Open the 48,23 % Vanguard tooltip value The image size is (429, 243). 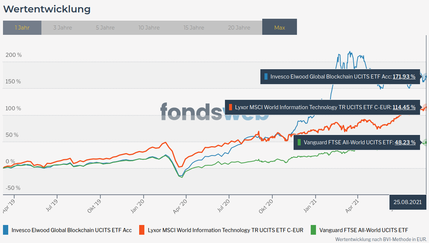click(405, 142)
